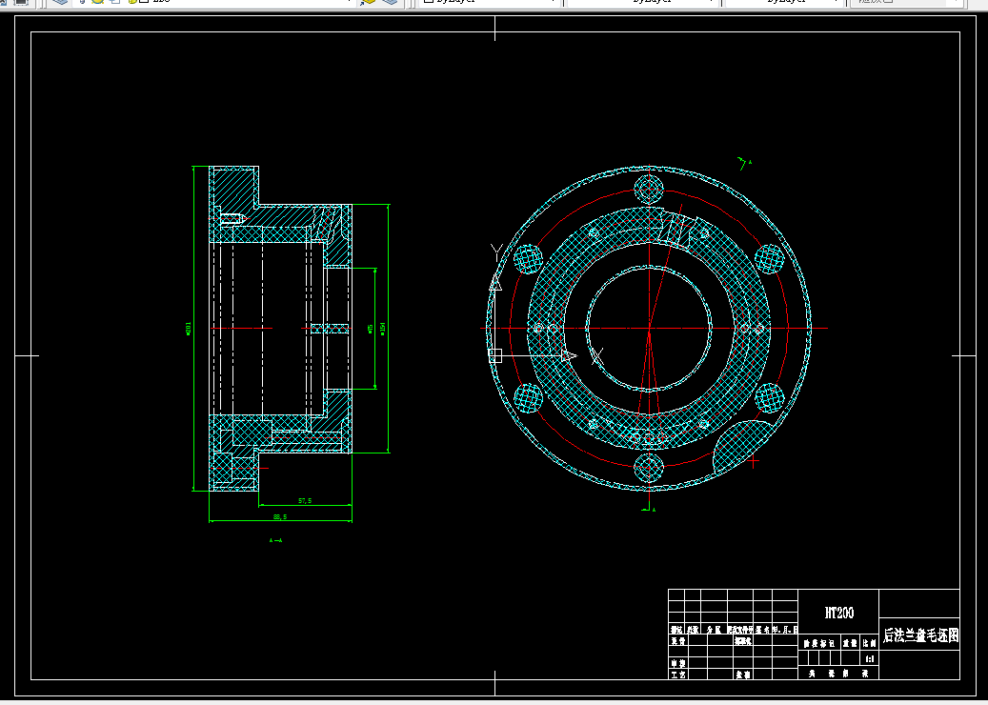
Task: Click the 分区 header cell in title block
Action: coord(714,630)
